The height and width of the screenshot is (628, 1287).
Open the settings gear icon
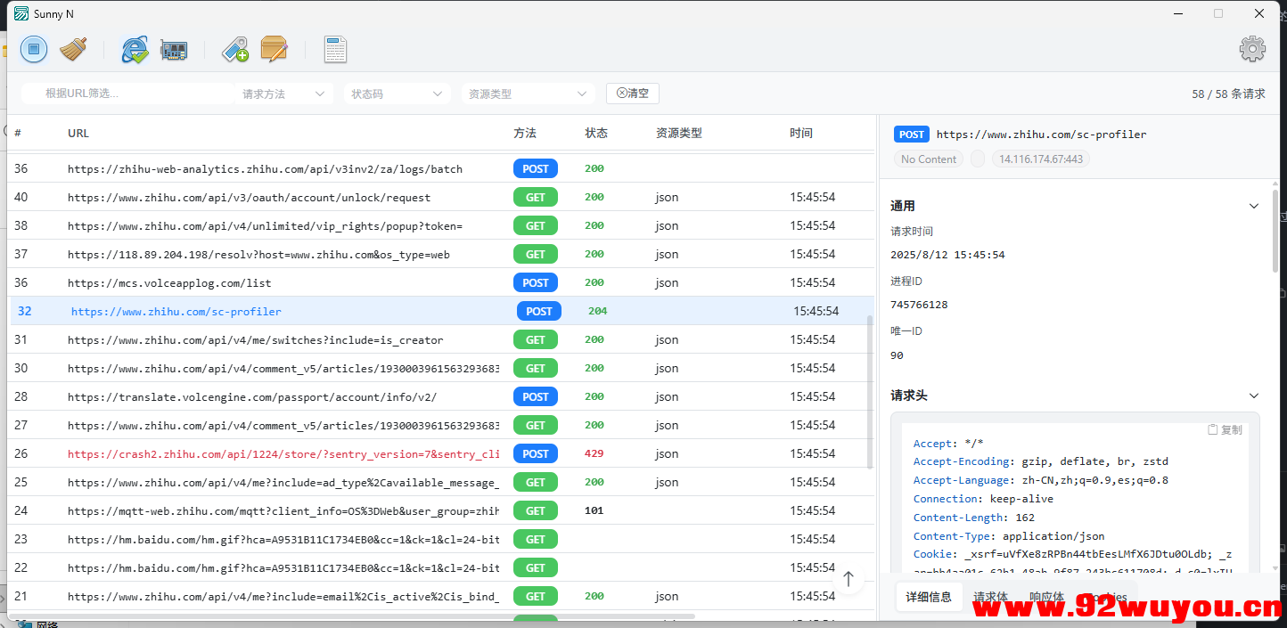[x=1253, y=49]
